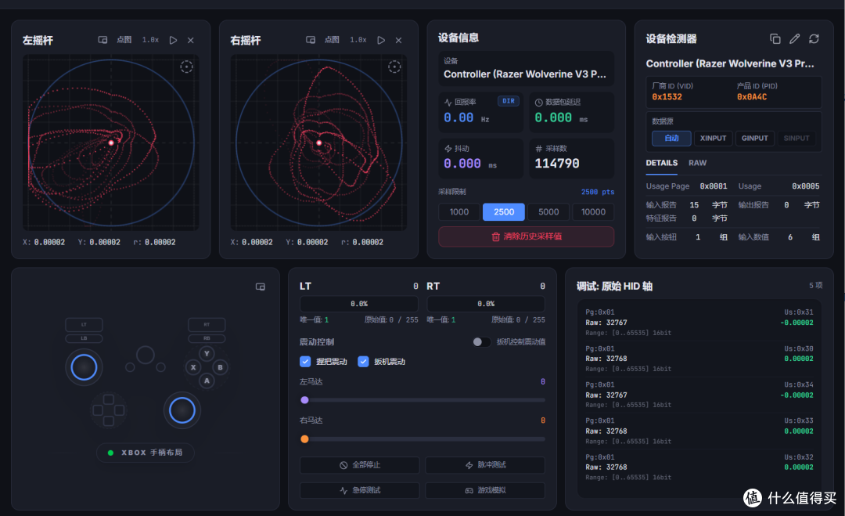Click the D-pad on controller diagram

(x=108, y=410)
